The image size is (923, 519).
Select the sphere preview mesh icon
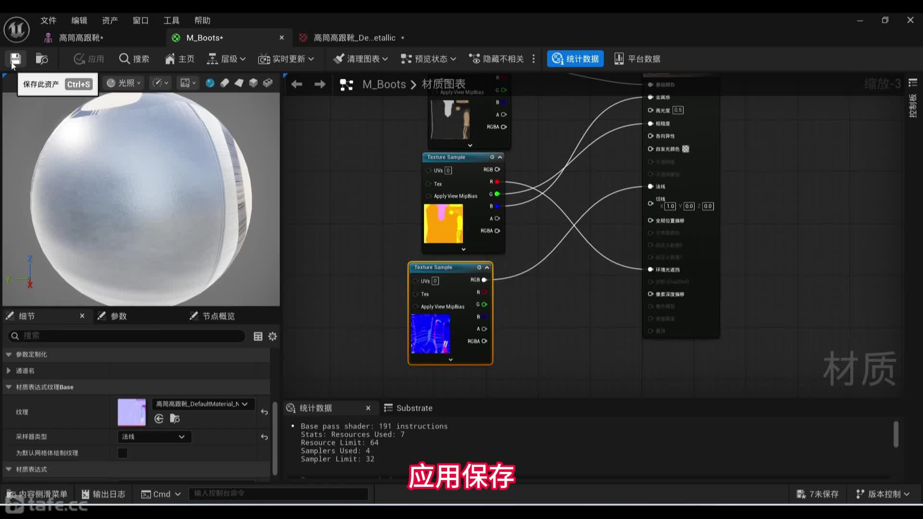pos(210,83)
